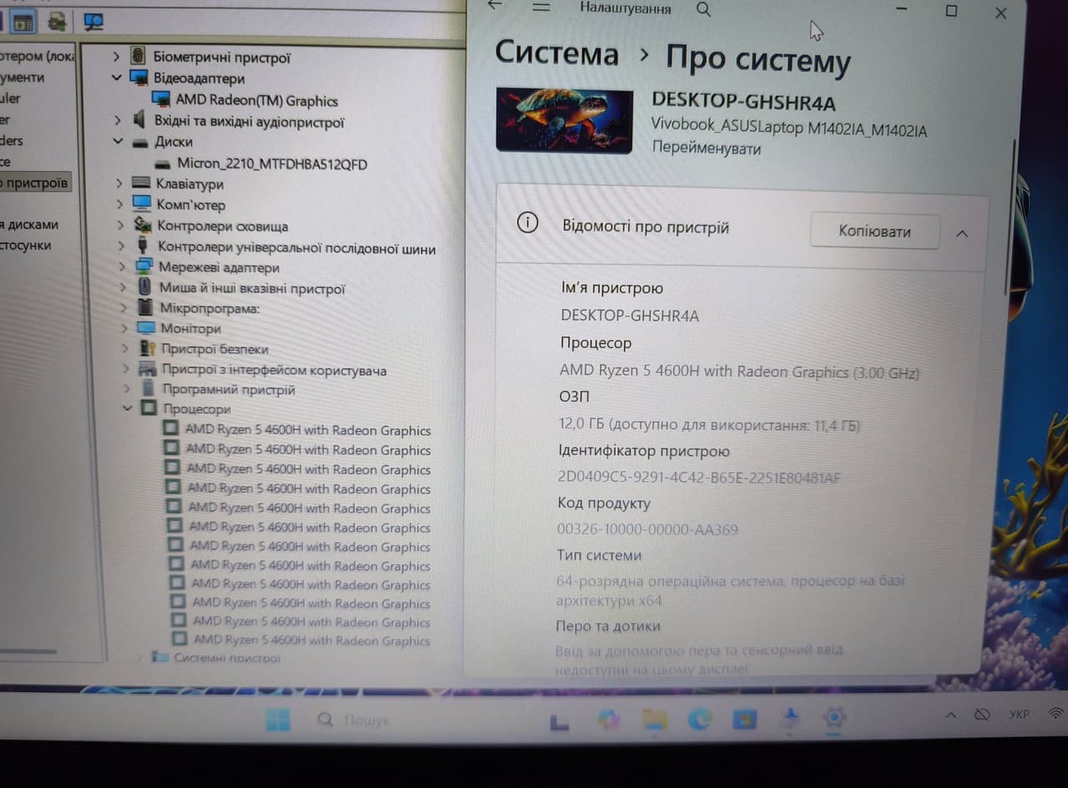Click the Копіювати button

(874, 231)
